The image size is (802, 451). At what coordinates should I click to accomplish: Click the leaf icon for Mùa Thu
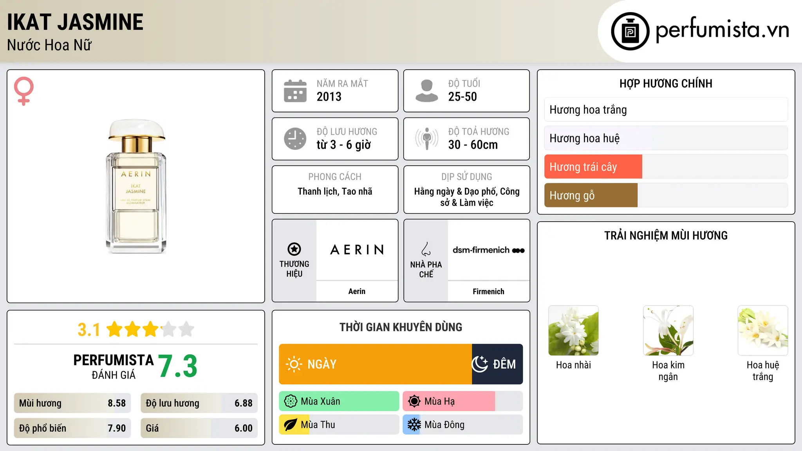291,425
